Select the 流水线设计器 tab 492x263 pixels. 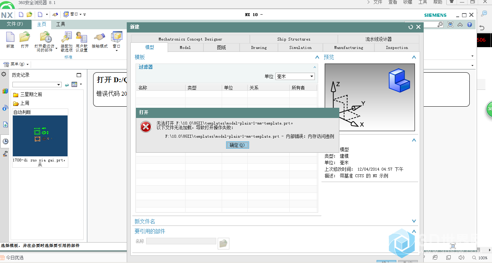(x=378, y=39)
